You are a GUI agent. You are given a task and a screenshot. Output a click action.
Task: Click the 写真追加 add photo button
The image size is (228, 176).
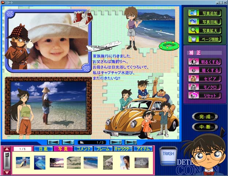click(205, 13)
